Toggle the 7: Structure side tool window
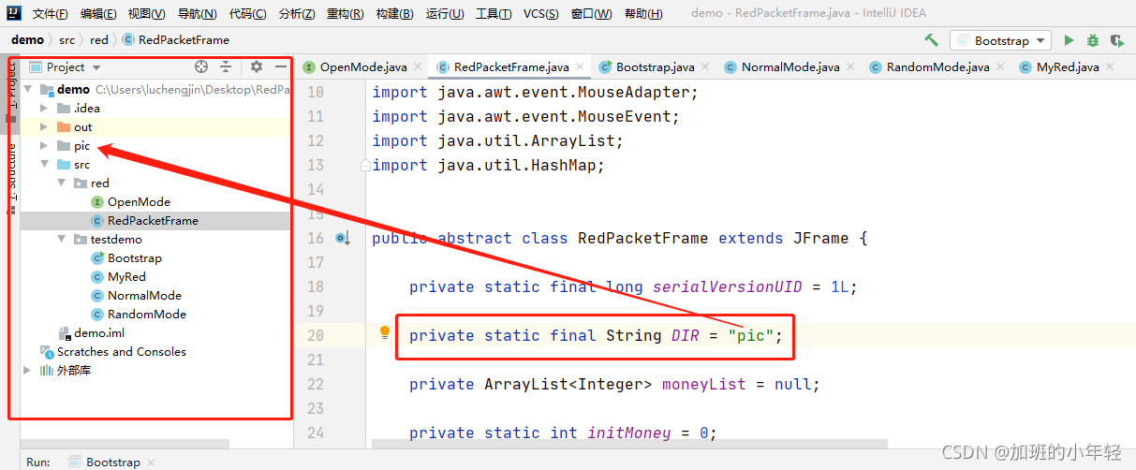Screen dimensions: 1136x470 pos(13,178)
